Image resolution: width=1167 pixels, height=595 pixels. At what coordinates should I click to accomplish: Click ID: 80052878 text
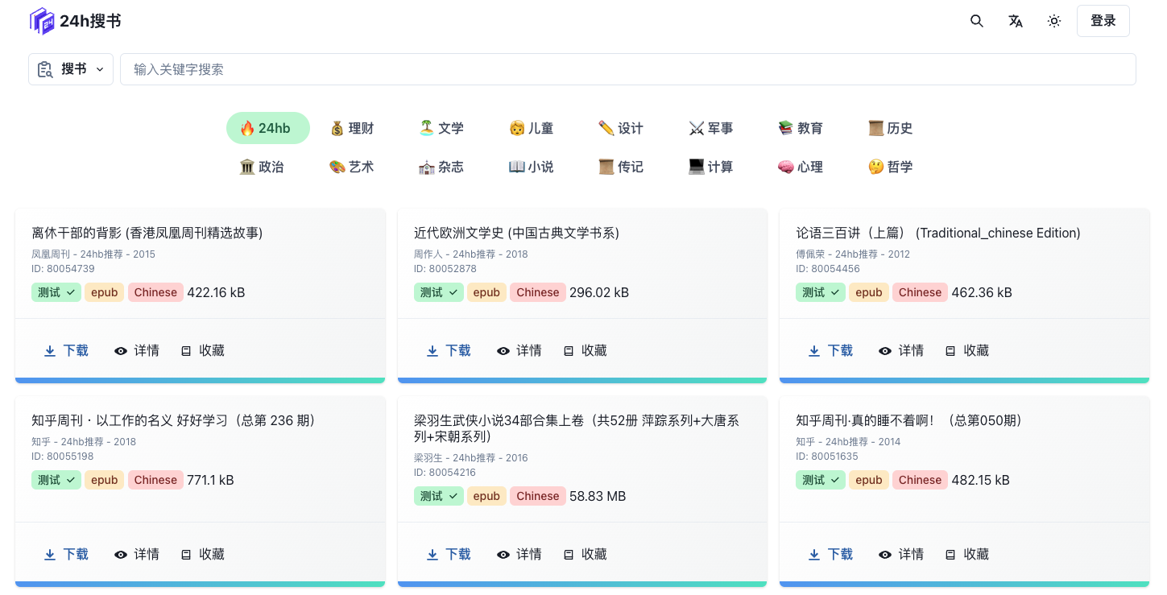pyautogui.click(x=445, y=269)
